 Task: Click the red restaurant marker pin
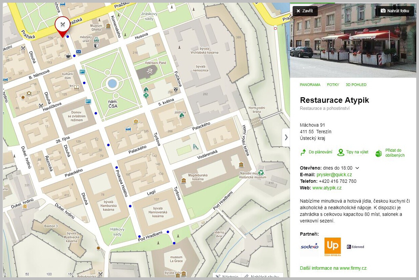coord(62,25)
